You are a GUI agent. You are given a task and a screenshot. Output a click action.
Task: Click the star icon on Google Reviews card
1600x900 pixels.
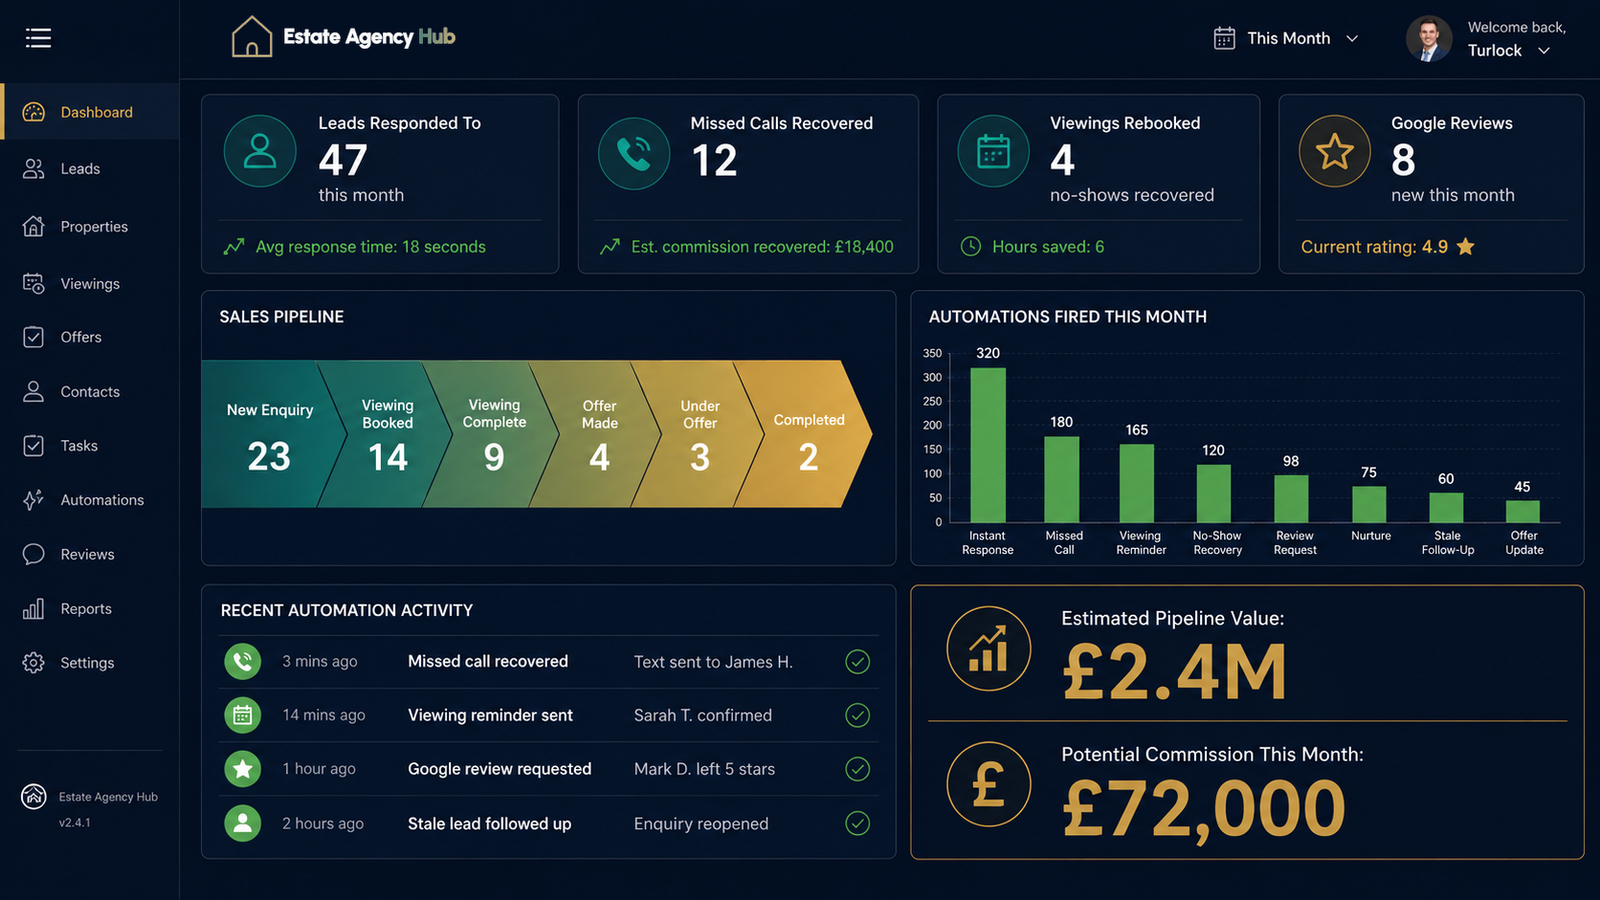click(1334, 151)
